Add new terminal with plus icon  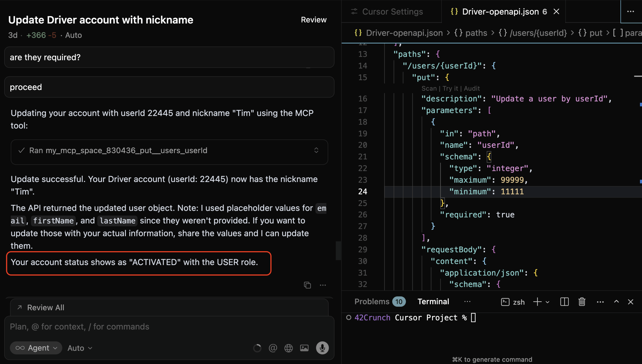click(x=537, y=302)
